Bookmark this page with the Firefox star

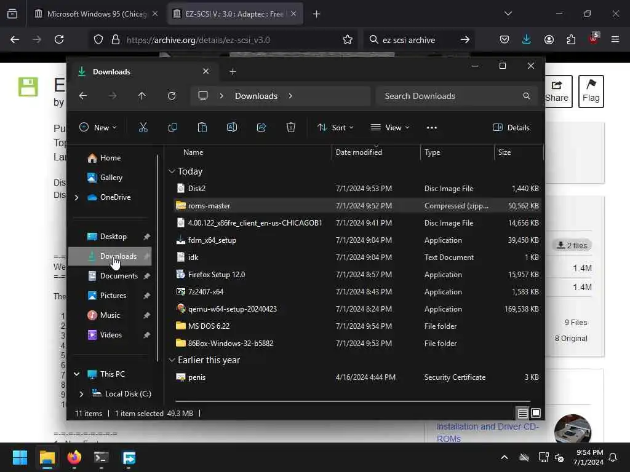(348, 40)
